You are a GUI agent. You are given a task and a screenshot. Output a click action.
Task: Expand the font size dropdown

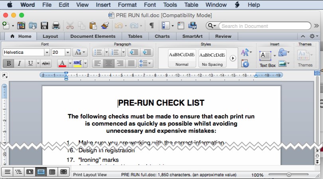click(68, 52)
